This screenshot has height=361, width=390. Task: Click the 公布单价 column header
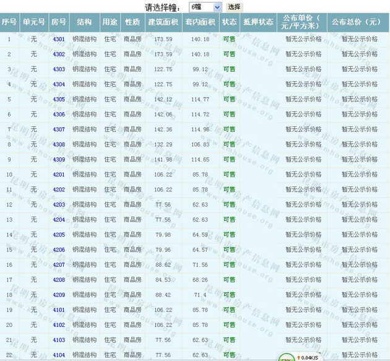click(302, 22)
